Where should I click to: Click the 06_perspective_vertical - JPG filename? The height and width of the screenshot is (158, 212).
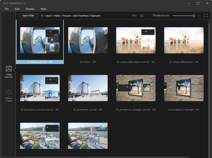[x=88, y=110]
